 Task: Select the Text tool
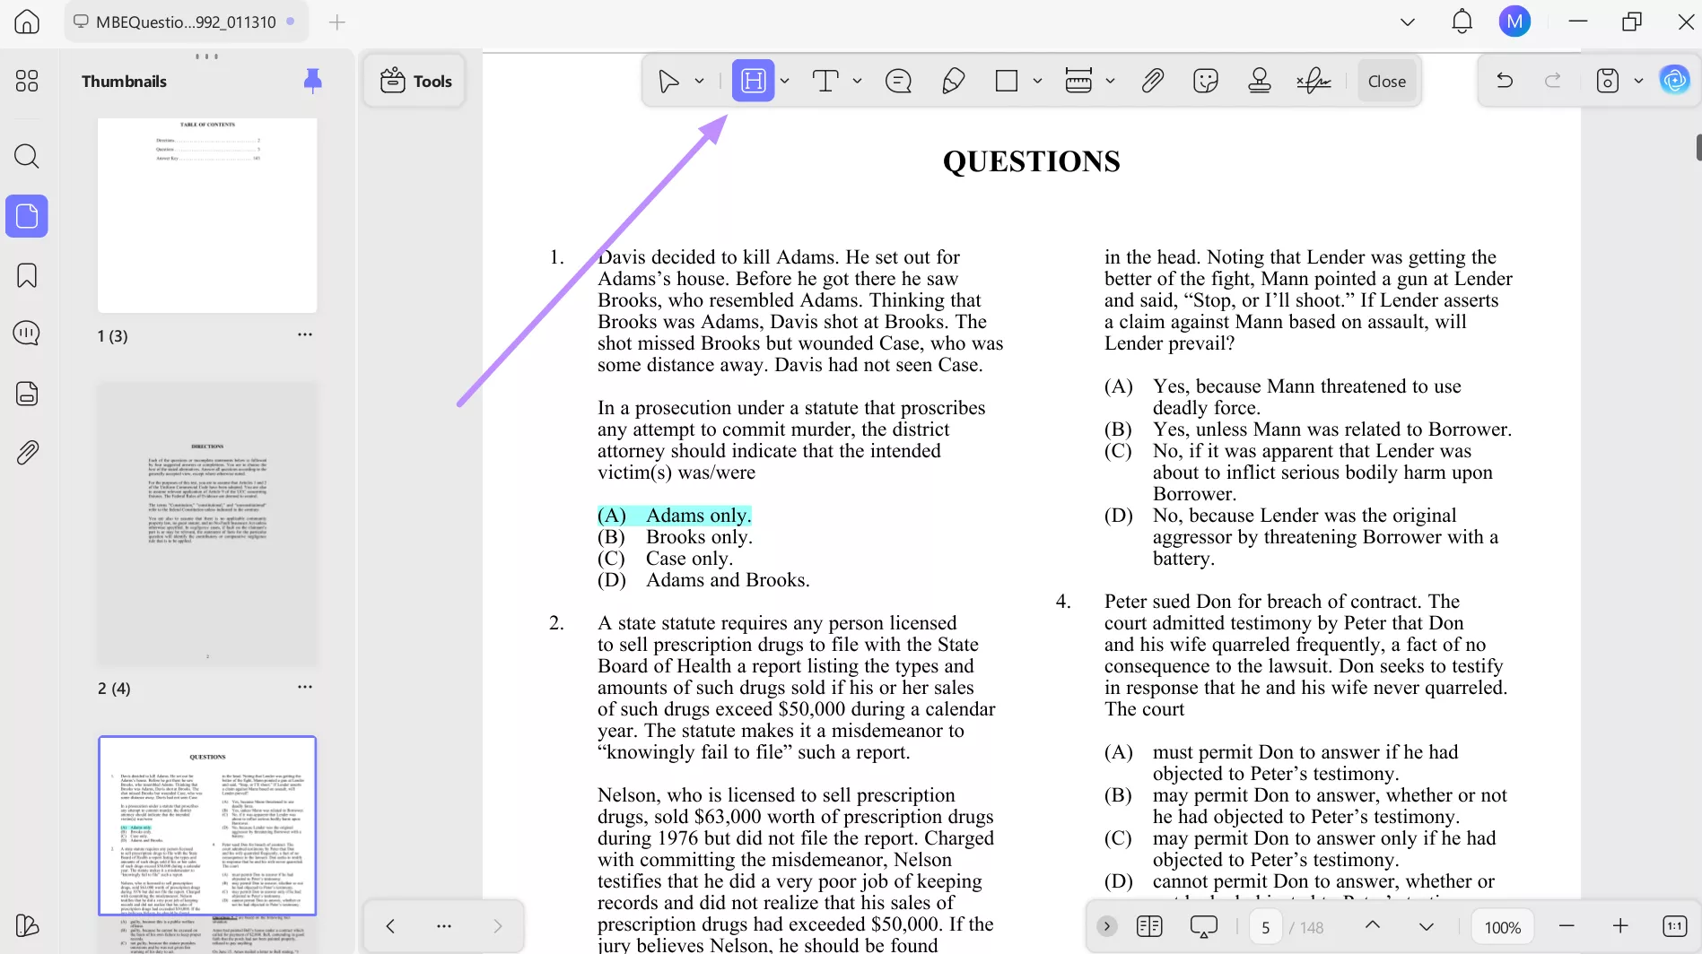[x=825, y=81]
